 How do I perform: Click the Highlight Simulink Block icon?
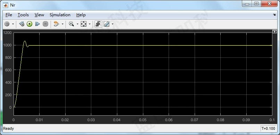[x=57, y=24]
